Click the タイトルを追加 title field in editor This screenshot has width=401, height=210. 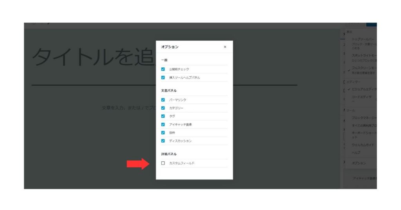click(x=94, y=57)
